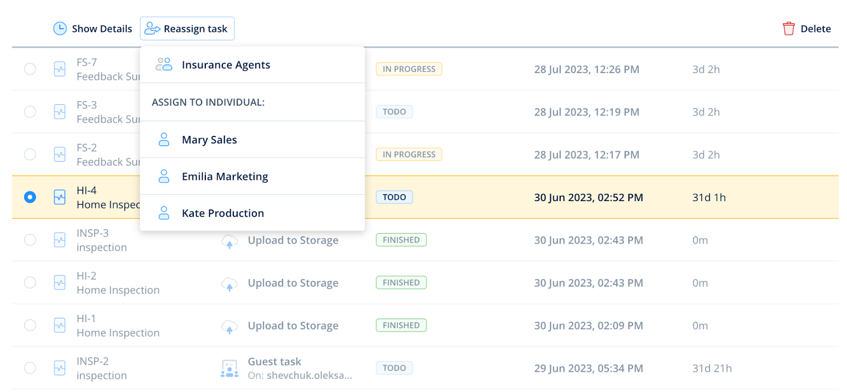Click the Insurance Agents group icon
This screenshot has width=847, height=392.
[x=164, y=65]
